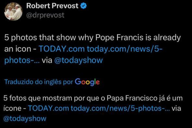Open @todayshow mention in English tweet
This screenshot has height=128, width=192.
coord(78,60)
